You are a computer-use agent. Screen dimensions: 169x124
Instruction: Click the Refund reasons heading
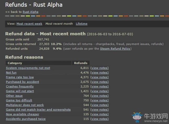(24, 57)
